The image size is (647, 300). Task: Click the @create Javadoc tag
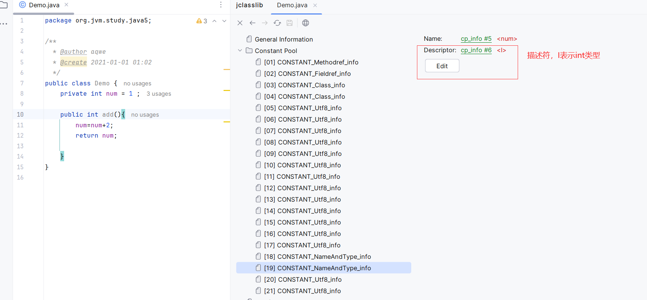pos(73,63)
